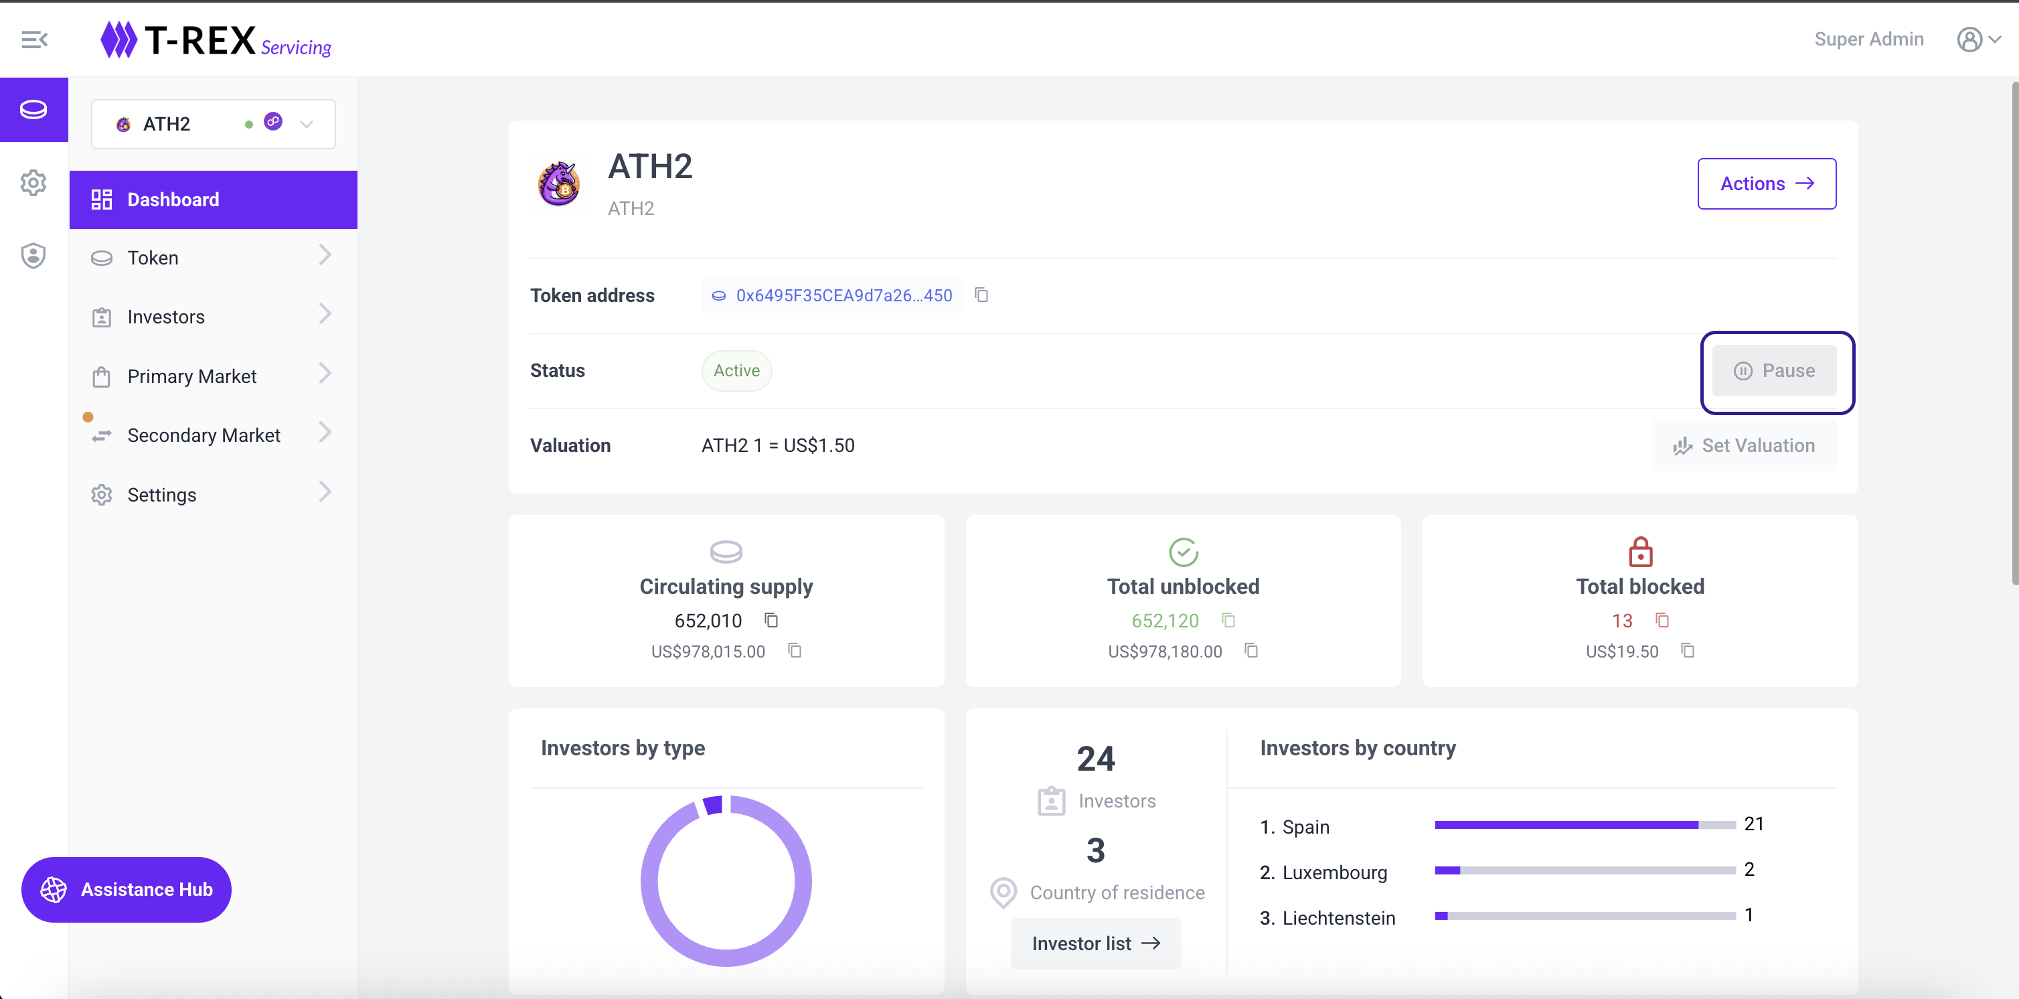
Task: Click the Dashboard grid icon
Action: pos(102,199)
